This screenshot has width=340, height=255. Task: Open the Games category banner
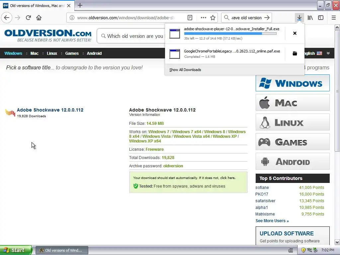click(x=293, y=142)
